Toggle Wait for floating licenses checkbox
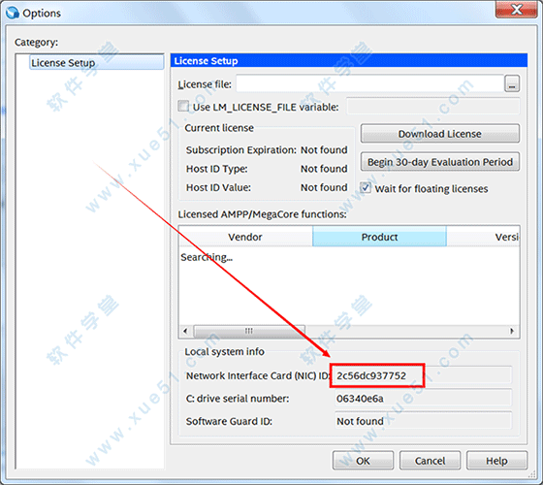The image size is (543, 485). (366, 188)
